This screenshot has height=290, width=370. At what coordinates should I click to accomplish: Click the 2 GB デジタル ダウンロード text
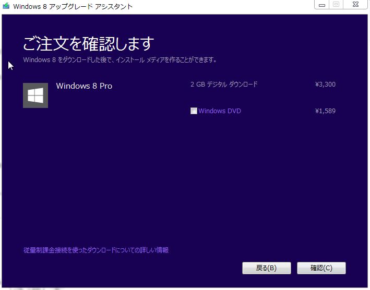coord(224,84)
